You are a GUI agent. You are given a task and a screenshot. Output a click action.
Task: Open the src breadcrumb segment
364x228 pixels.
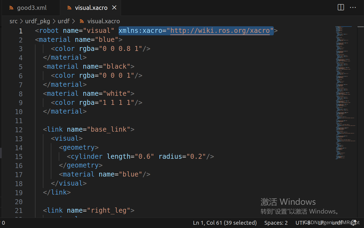click(13, 21)
